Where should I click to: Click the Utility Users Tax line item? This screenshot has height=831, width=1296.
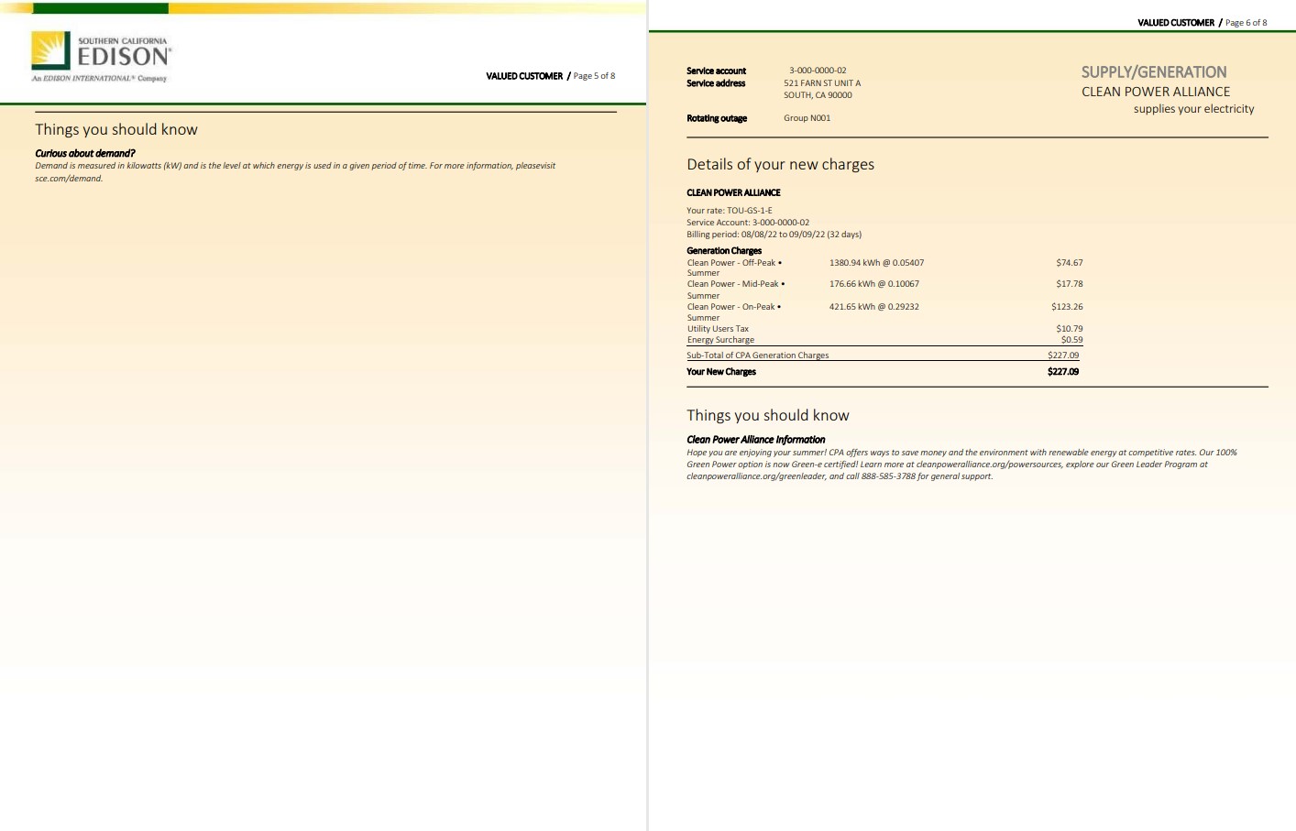718,328
